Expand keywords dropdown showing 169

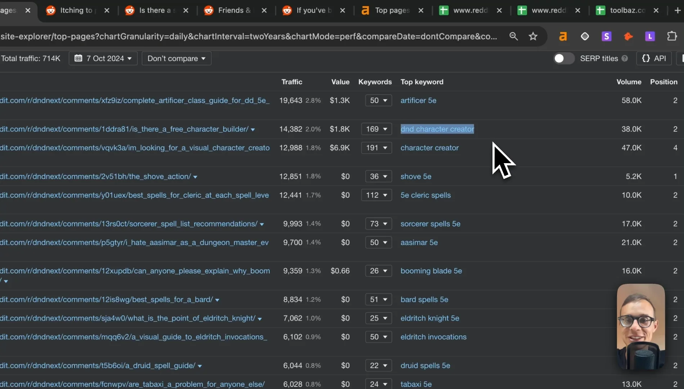pyautogui.click(x=376, y=129)
